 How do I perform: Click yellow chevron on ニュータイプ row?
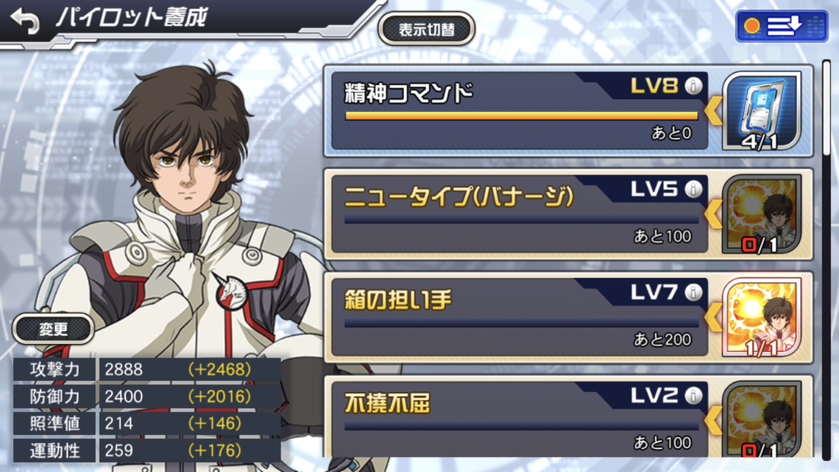tap(713, 214)
